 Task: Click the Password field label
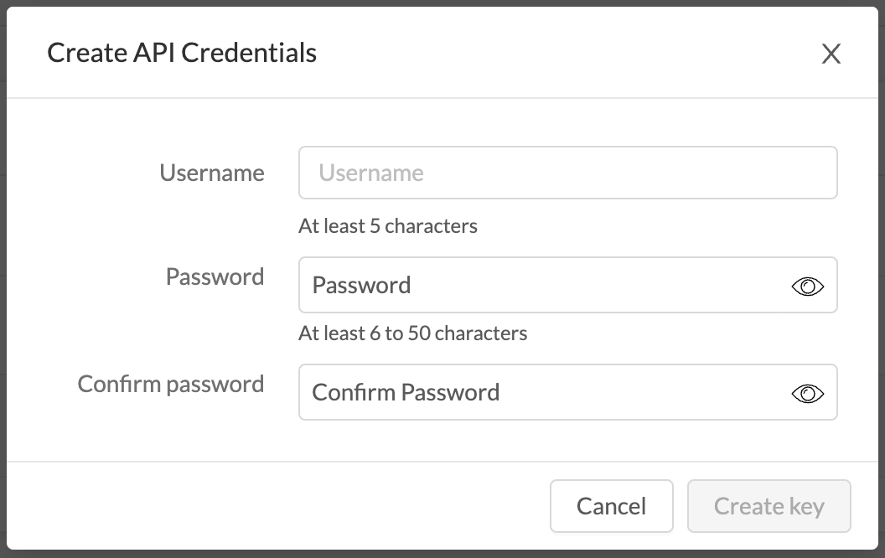[x=215, y=276]
